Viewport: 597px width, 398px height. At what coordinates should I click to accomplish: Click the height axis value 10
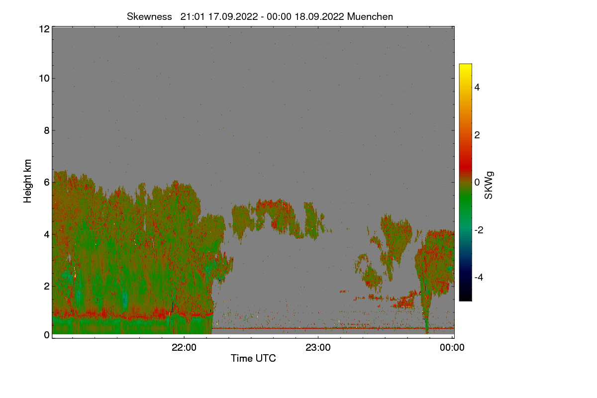point(44,78)
